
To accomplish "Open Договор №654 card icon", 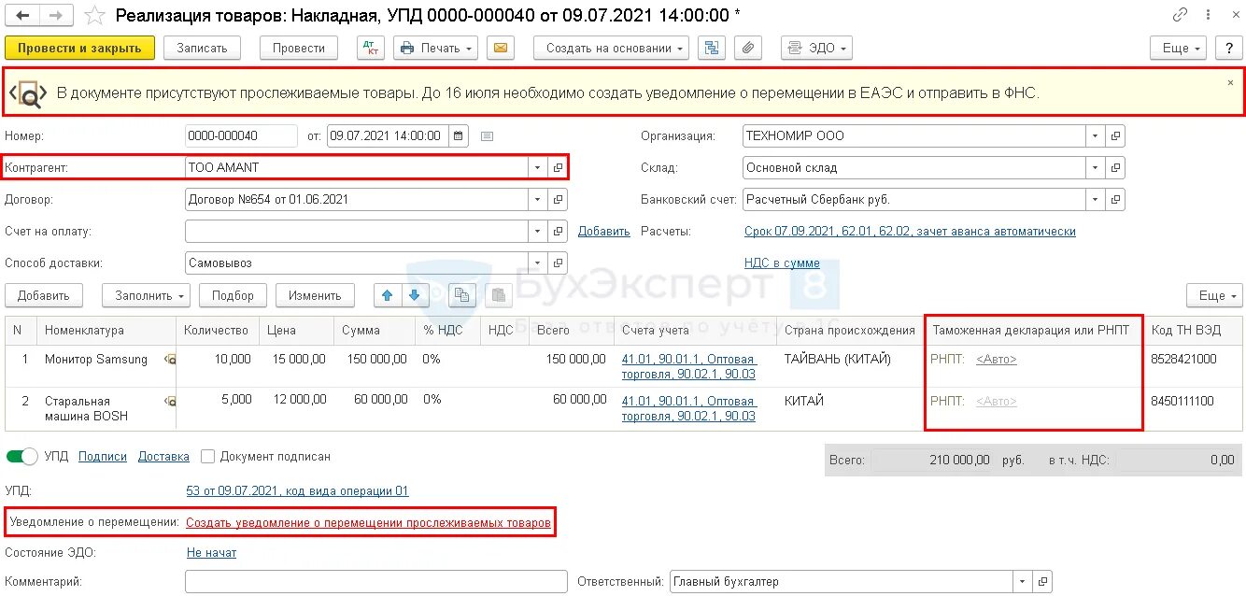I will click(558, 199).
